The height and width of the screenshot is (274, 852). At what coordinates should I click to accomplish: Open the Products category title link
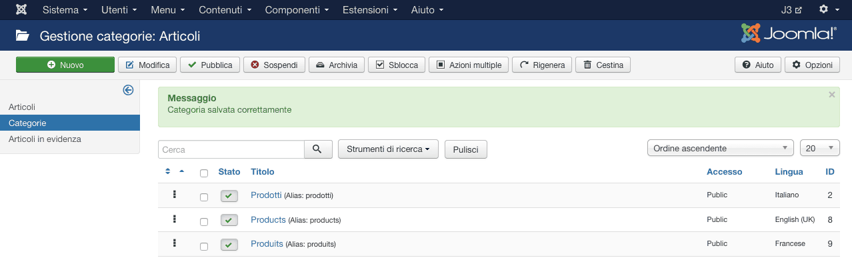coord(268,219)
